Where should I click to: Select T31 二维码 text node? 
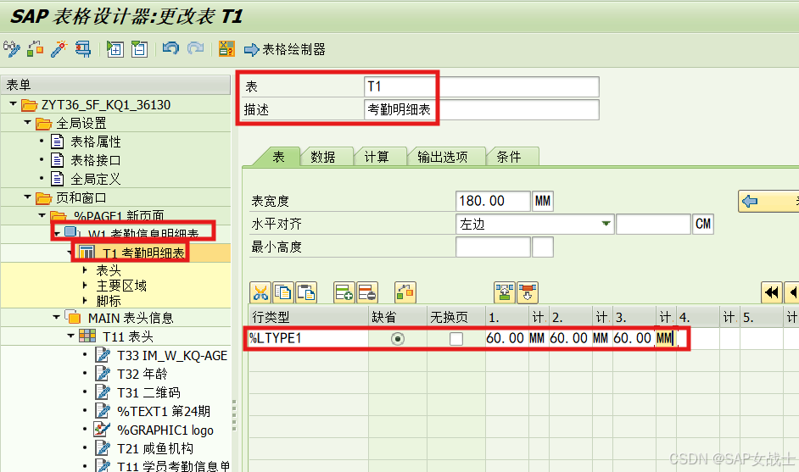(x=148, y=392)
